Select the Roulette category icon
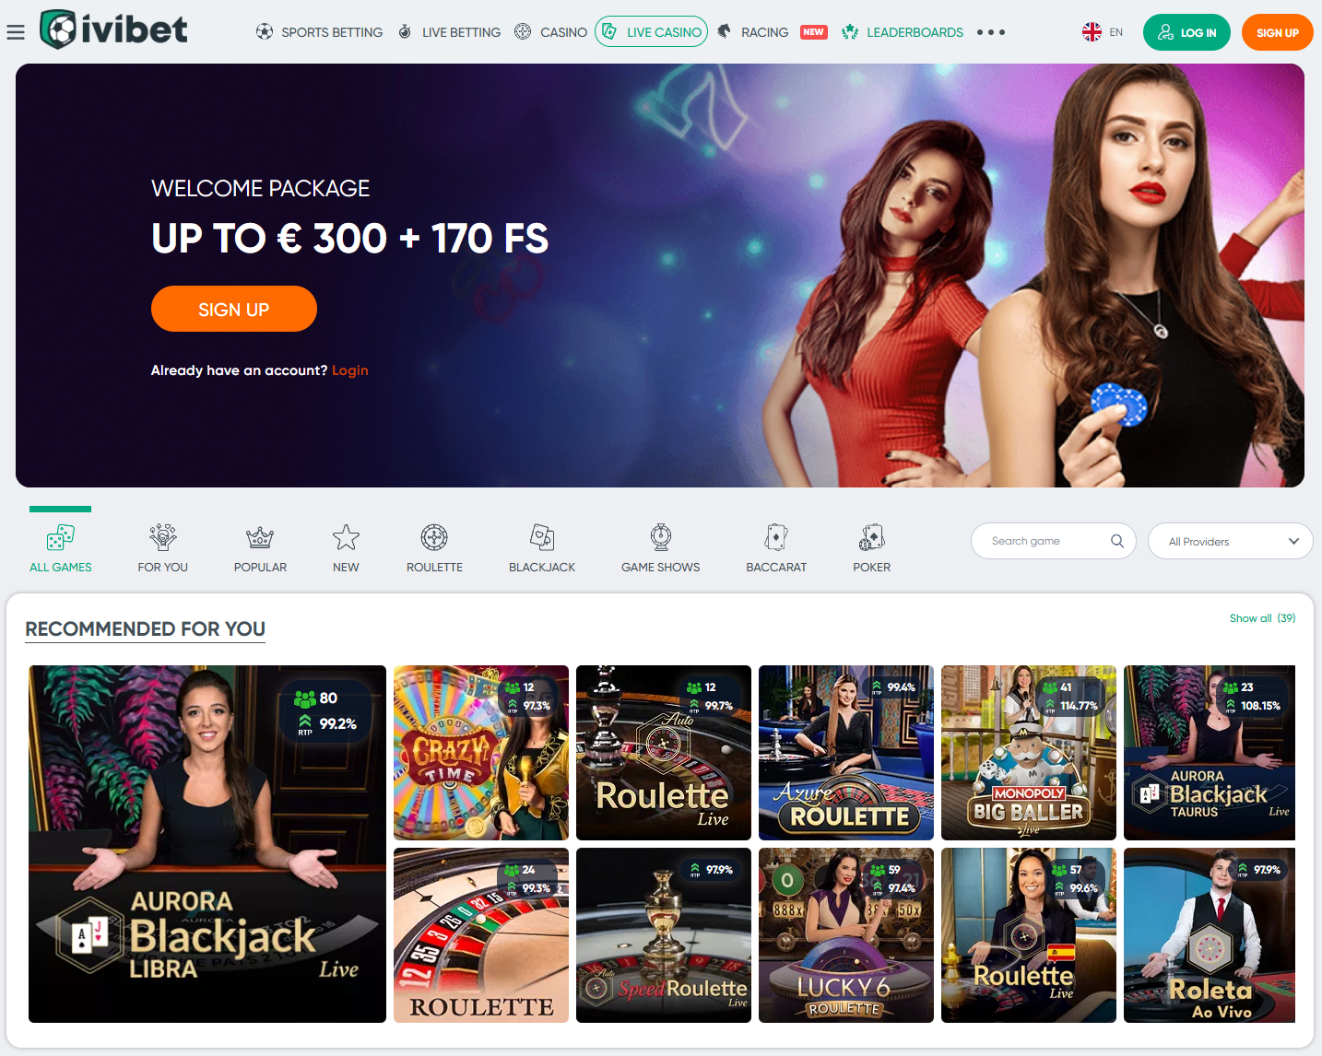The width and height of the screenshot is (1322, 1056). (x=434, y=537)
